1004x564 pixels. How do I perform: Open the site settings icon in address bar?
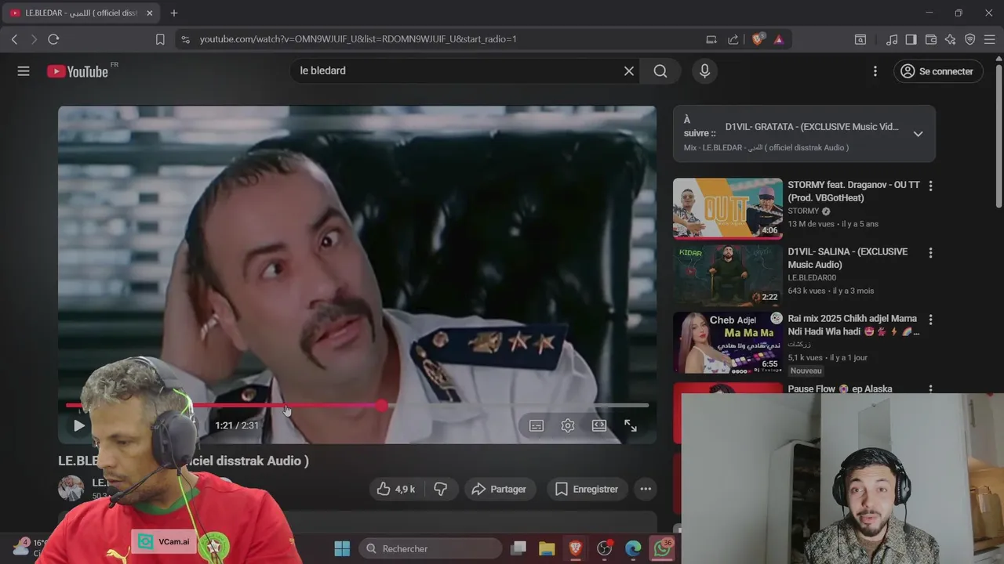click(x=185, y=39)
